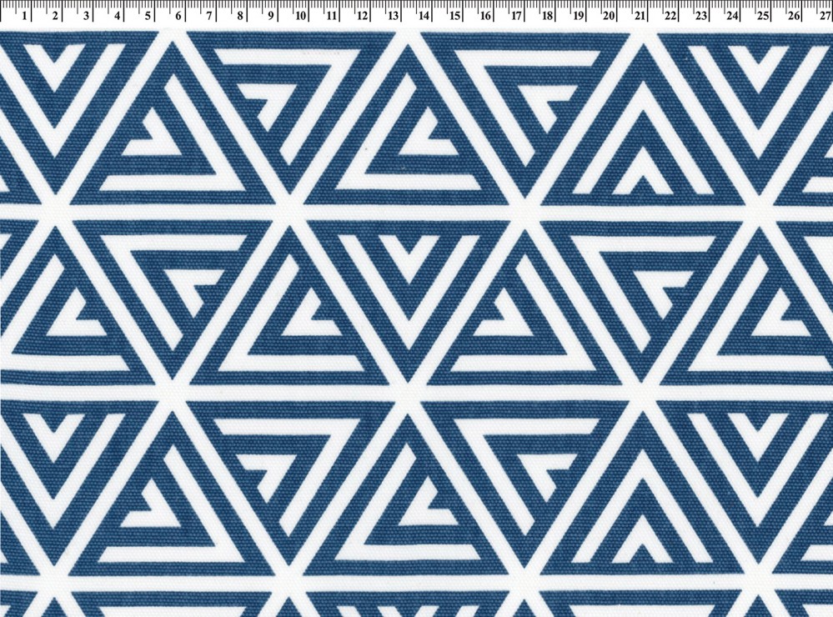Select the ruler label "7"
The width and height of the screenshot is (833, 617).
tap(209, 16)
